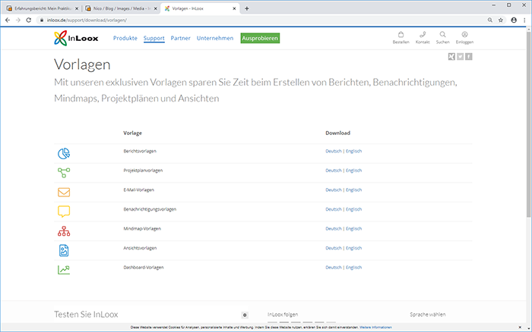Click the Projektplanvorlagen row label
532x332 pixels.
(143, 171)
